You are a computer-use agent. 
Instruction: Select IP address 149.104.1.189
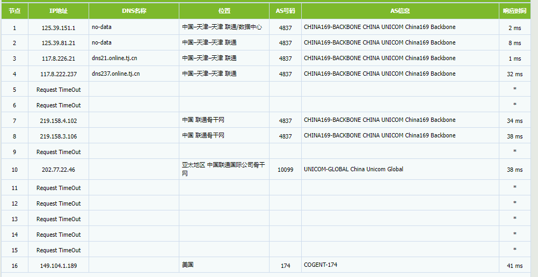pyautogui.click(x=59, y=266)
